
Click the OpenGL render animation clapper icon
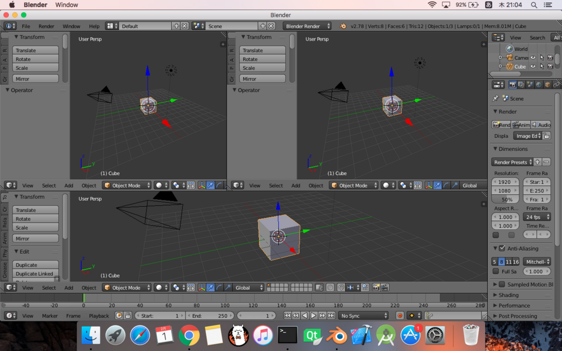[385, 287]
